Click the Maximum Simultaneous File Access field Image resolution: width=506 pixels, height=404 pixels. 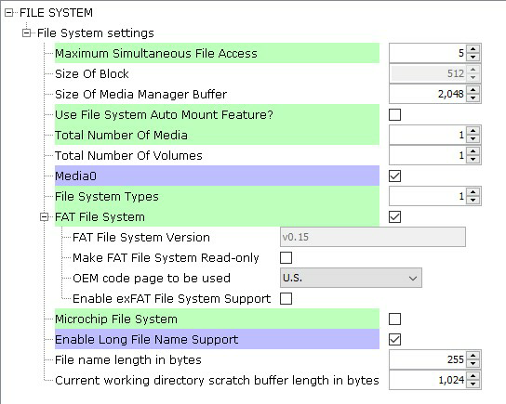428,53
